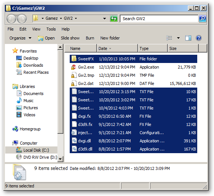Click the Help question mark icon
This screenshot has height=196, width=214.
coord(199,38)
